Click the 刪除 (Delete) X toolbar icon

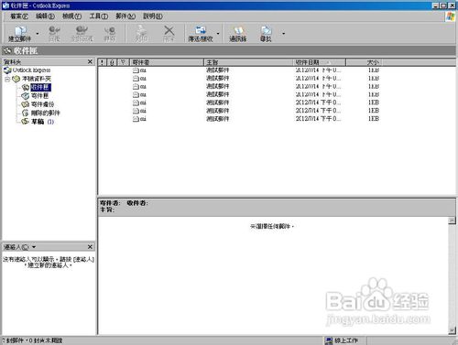pos(169,34)
